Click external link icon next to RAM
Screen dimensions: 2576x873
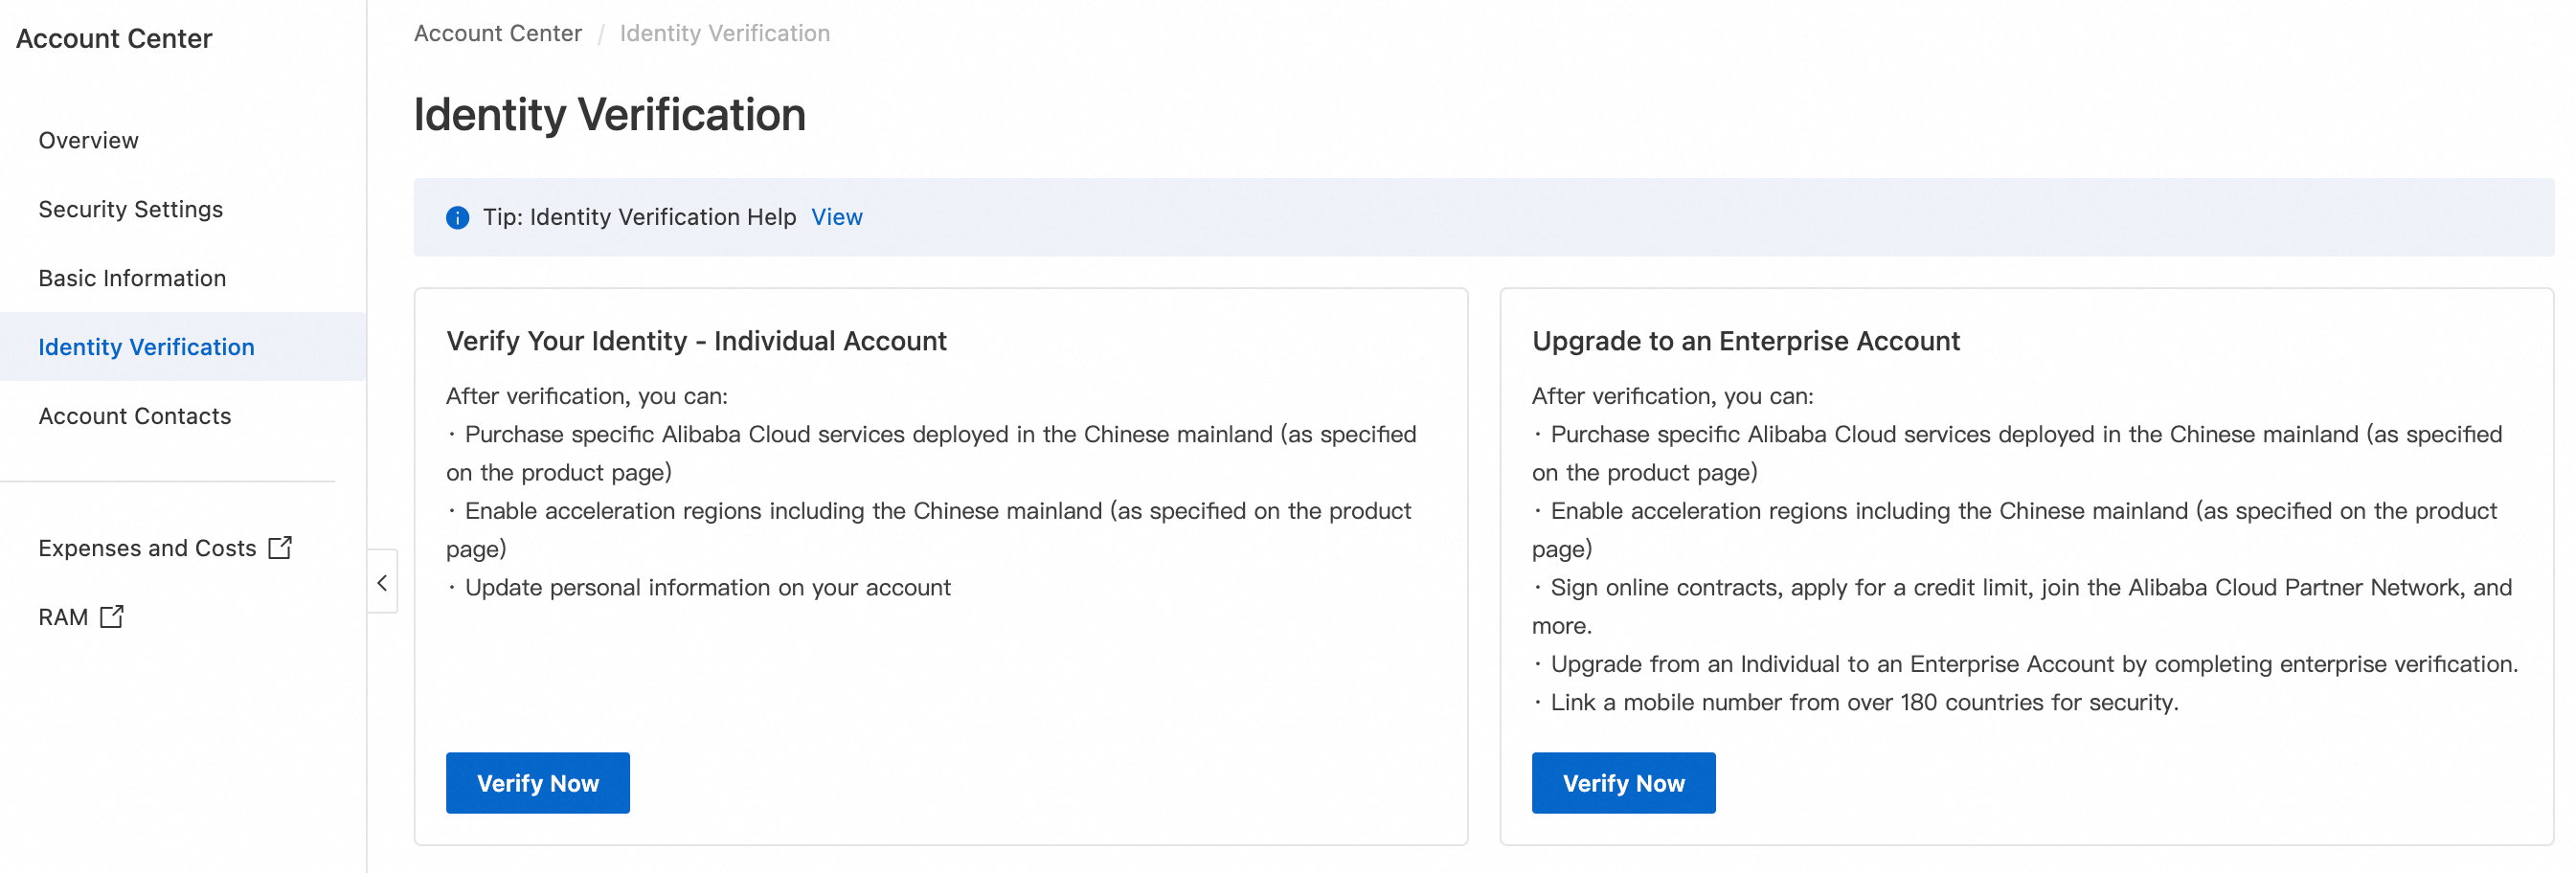tap(112, 616)
